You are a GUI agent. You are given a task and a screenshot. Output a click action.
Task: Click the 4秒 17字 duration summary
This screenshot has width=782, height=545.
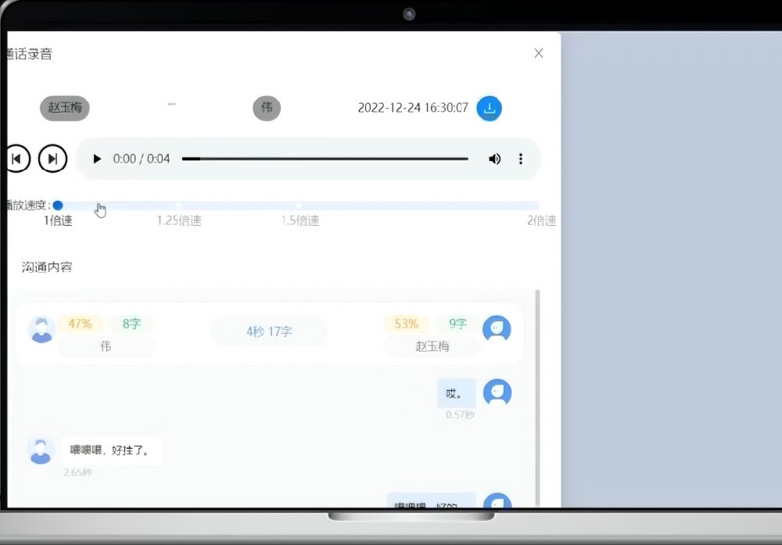(269, 332)
